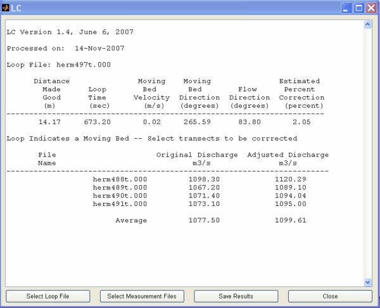Click the adjusted discharge value 1094.04
The width and height of the screenshot is (380, 308).
[x=290, y=195]
